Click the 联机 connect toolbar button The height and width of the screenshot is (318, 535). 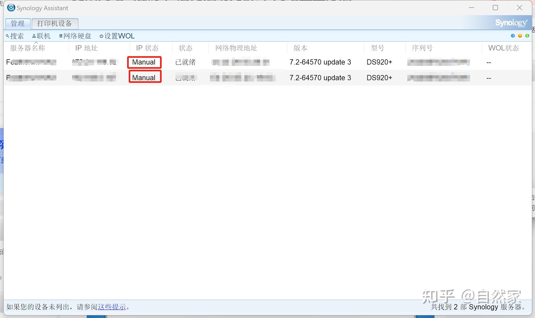click(x=41, y=36)
